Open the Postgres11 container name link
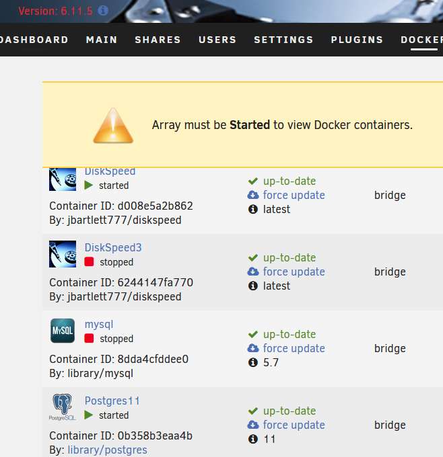This screenshot has height=457, width=443. (112, 401)
